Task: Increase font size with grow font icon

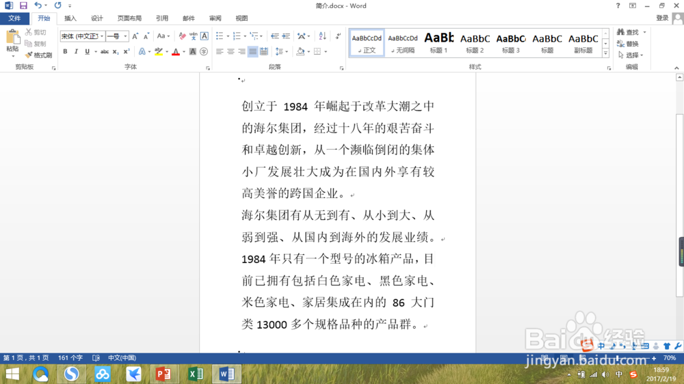Action: [135, 36]
